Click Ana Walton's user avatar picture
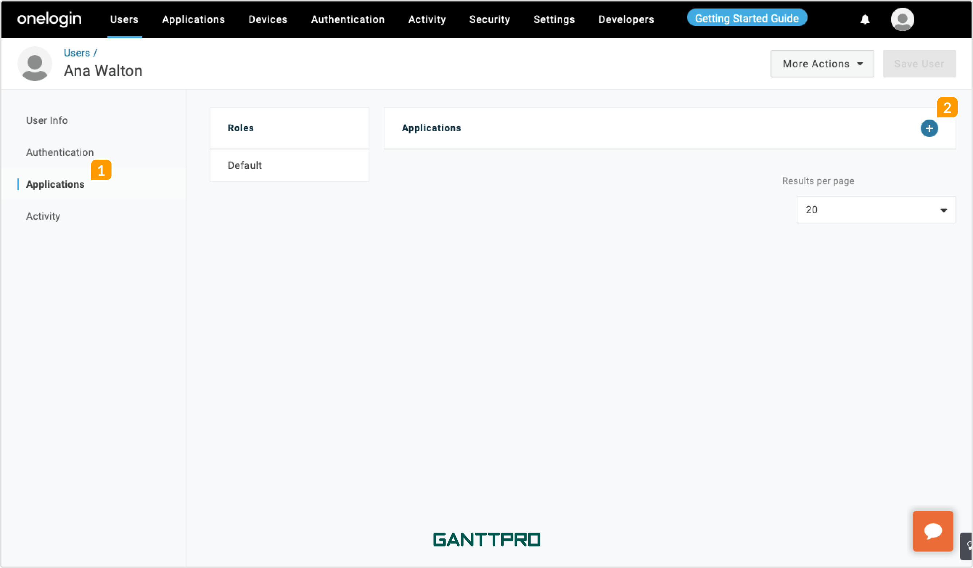Image resolution: width=973 pixels, height=568 pixels. (x=35, y=64)
